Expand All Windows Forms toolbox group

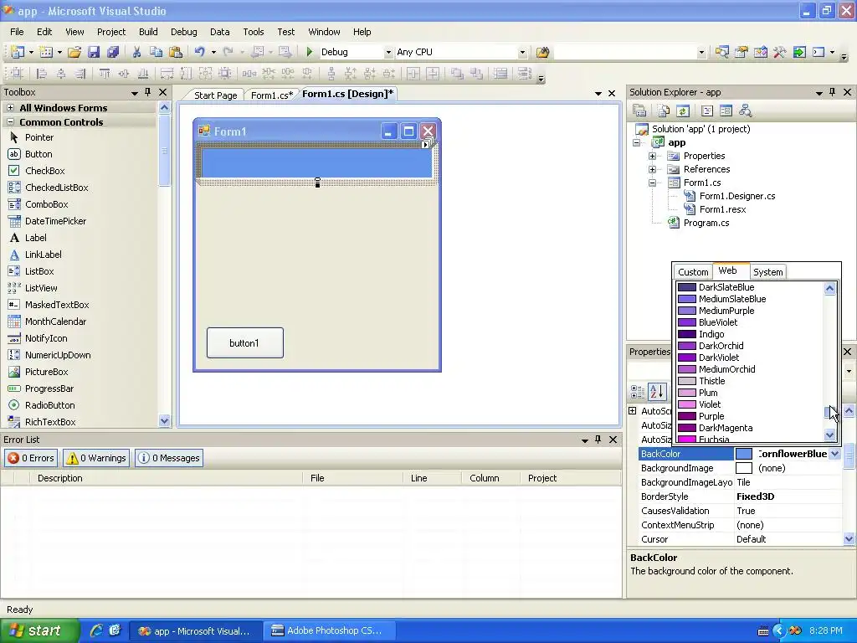coord(10,108)
